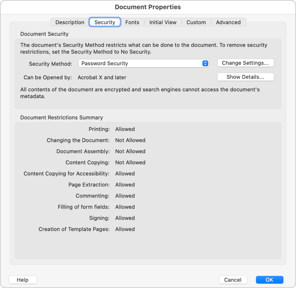Switch to the Custom tab
This screenshot has height=288, width=296.
196,22
